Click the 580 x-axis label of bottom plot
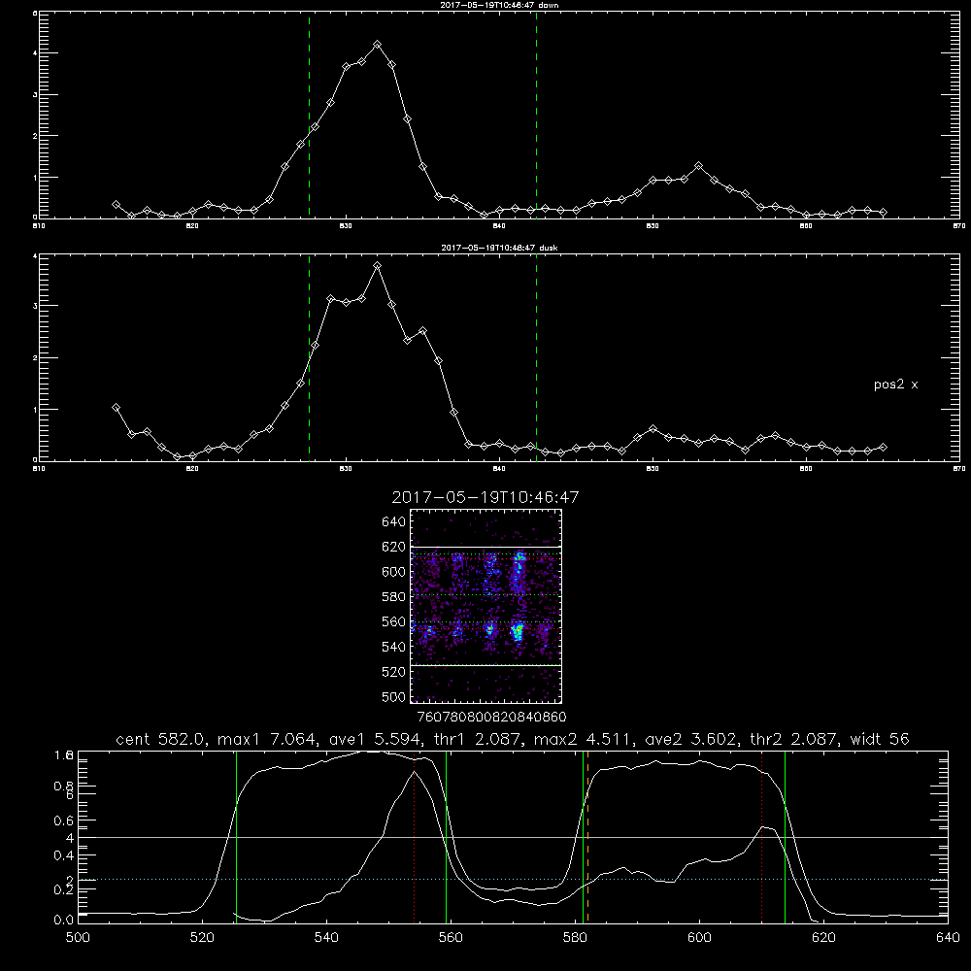971x971 pixels. tap(575, 938)
